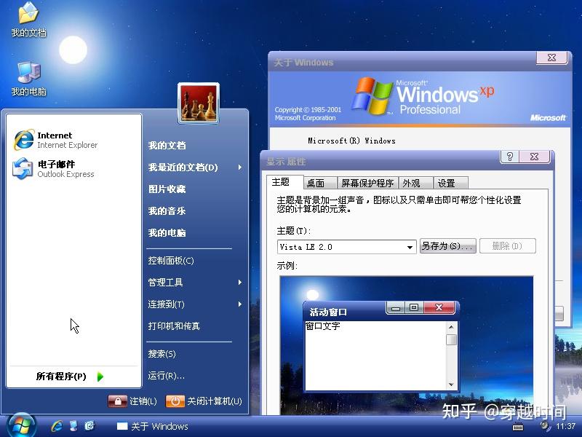This screenshot has width=582, height=437.
Task: Click the preview 活动窗口 title bar
Action: pos(381,310)
